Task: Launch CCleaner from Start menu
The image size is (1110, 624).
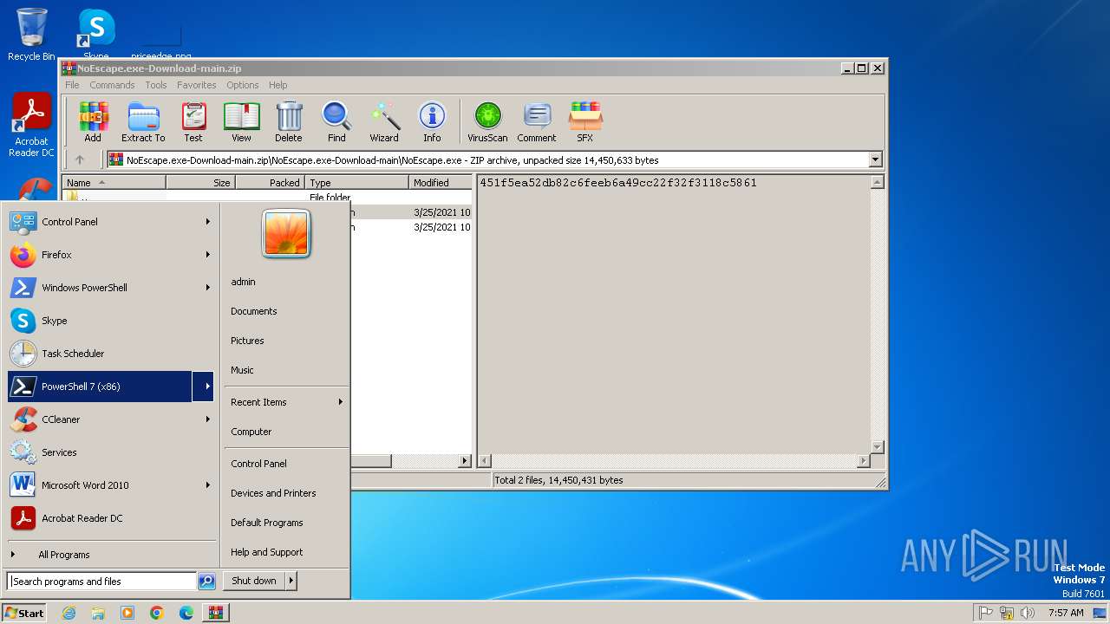Action: click(x=110, y=419)
